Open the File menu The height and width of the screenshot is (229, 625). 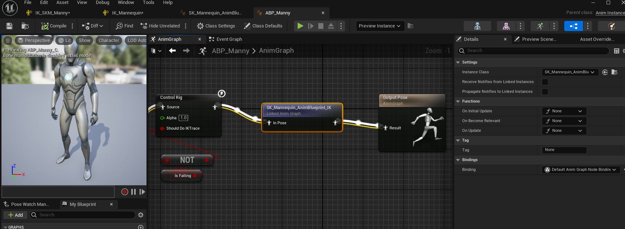click(28, 3)
